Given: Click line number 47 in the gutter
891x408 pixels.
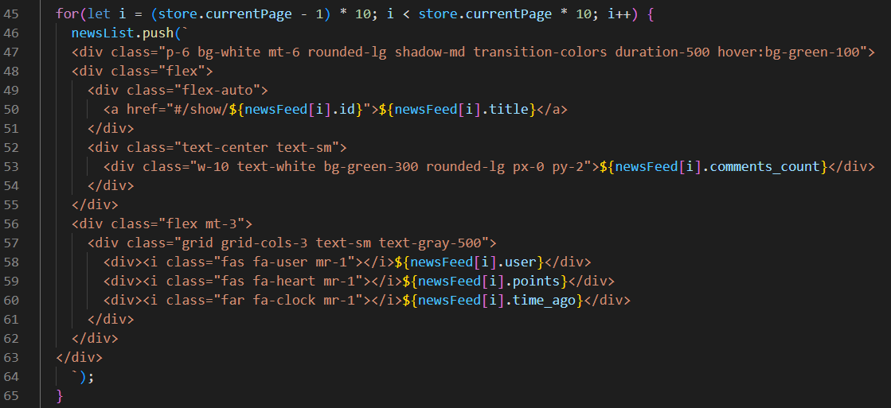Looking at the screenshot, I should click(11, 52).
